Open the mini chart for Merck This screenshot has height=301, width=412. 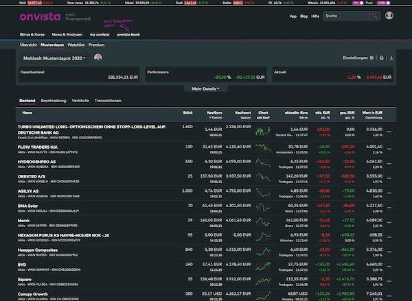tap(263, 221)
